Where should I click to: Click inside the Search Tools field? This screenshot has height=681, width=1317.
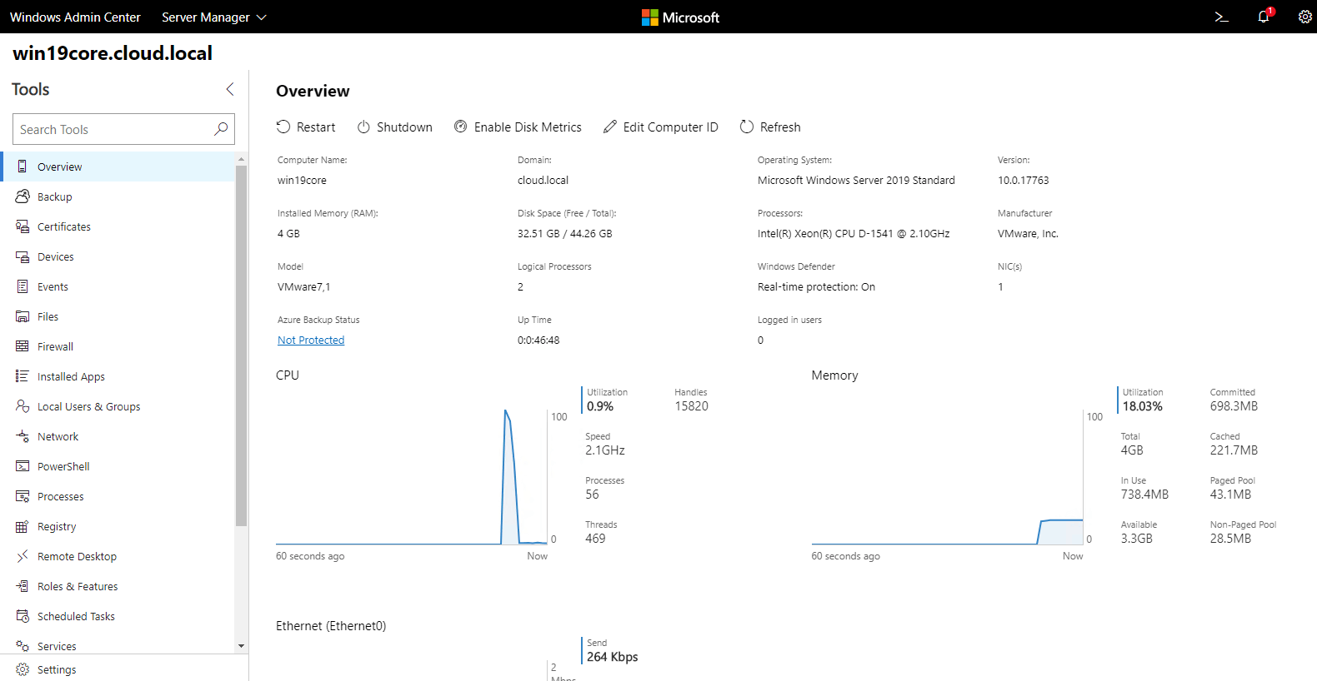point(123,129)
